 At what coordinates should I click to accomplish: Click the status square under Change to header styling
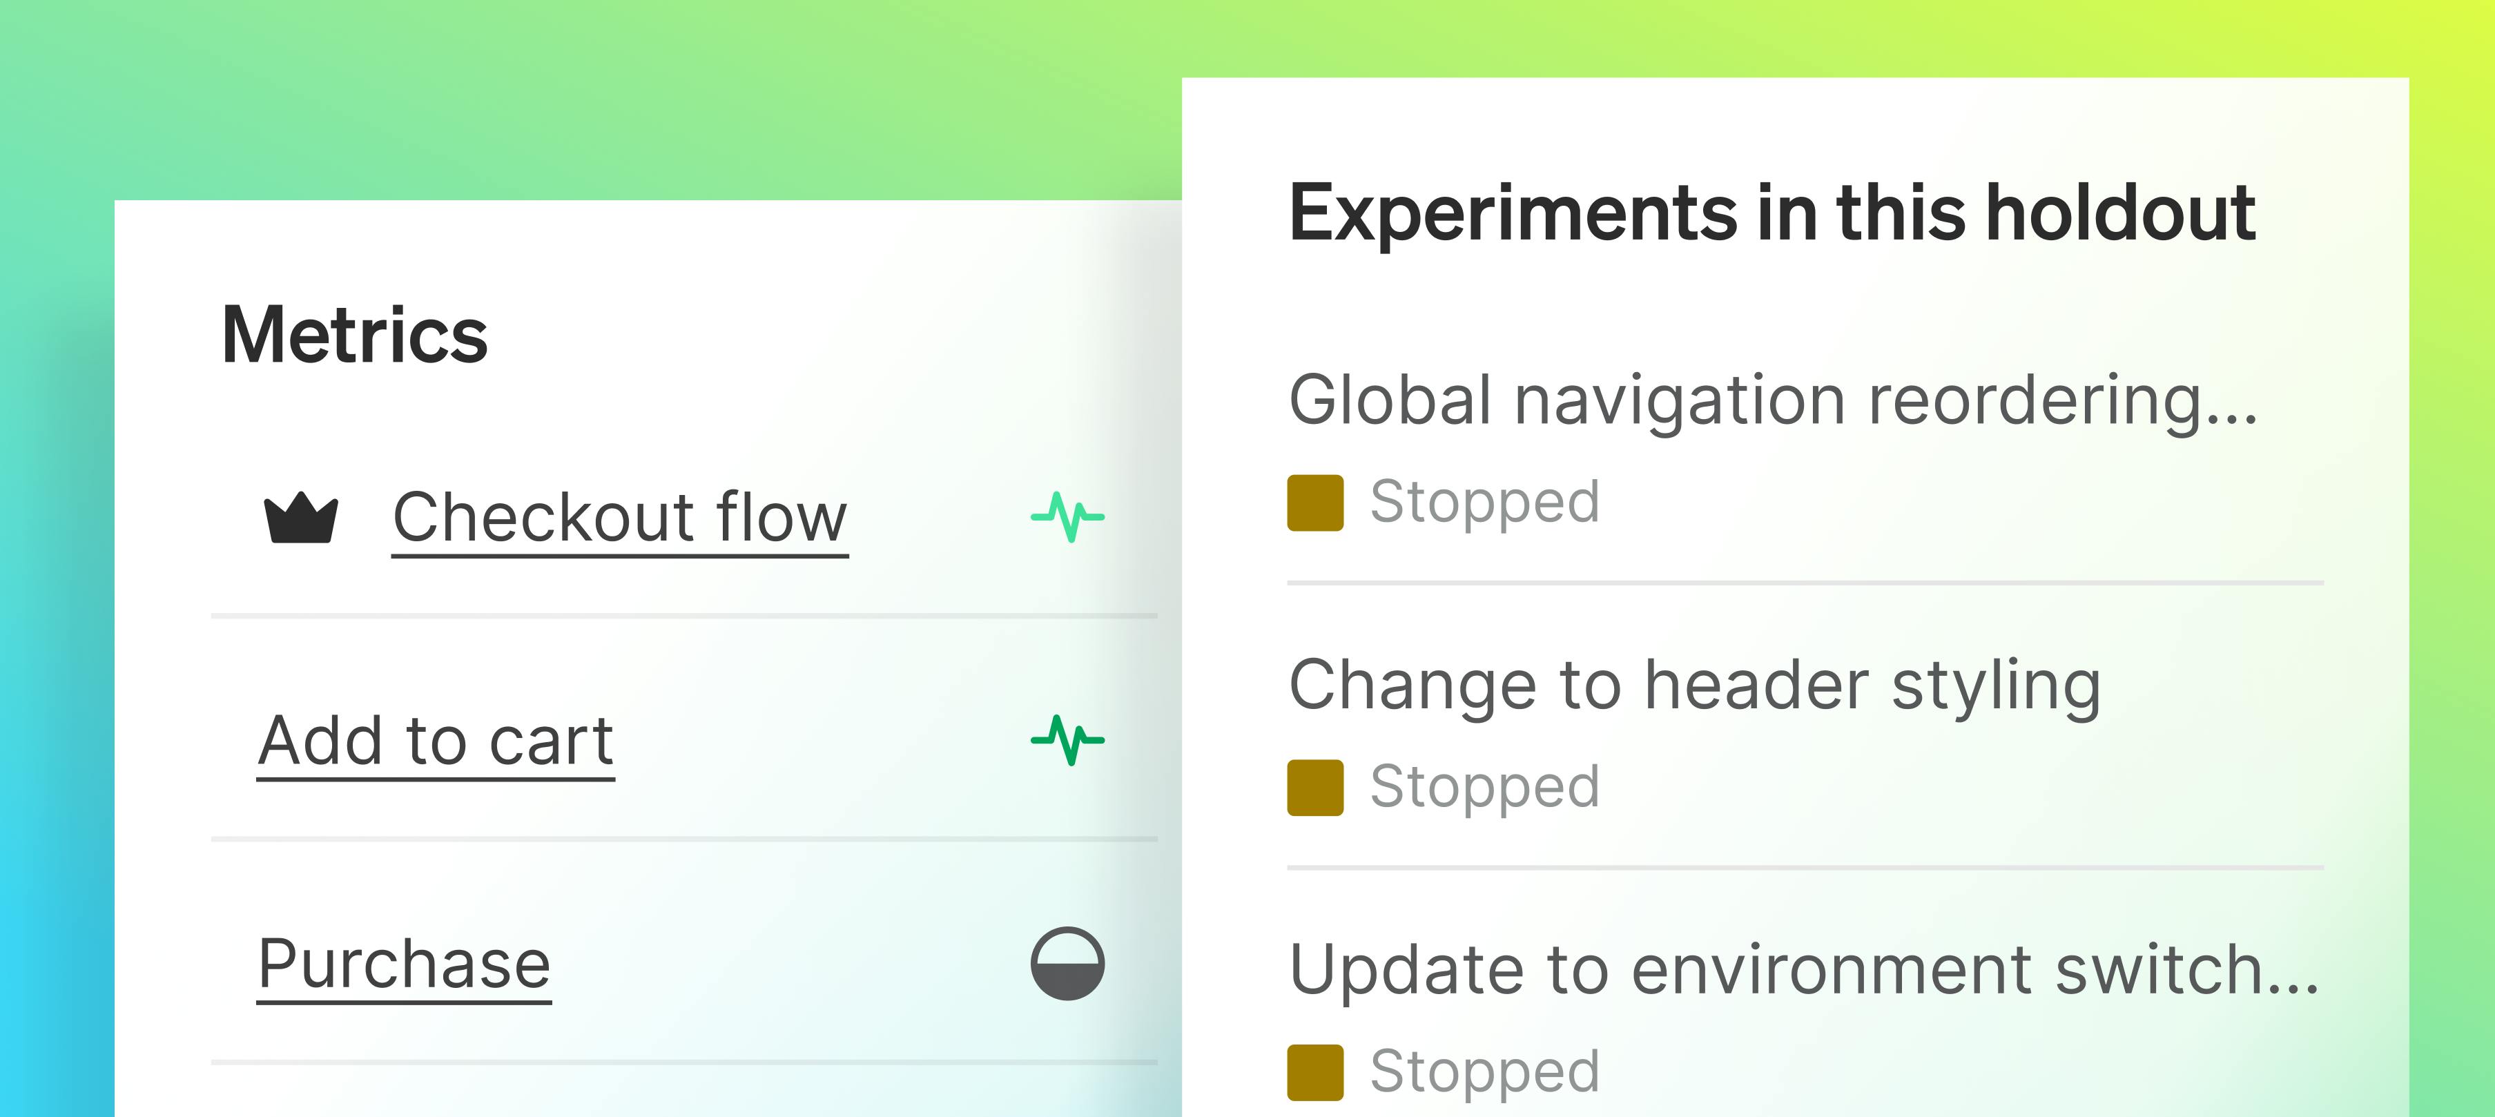(1314, 788)
